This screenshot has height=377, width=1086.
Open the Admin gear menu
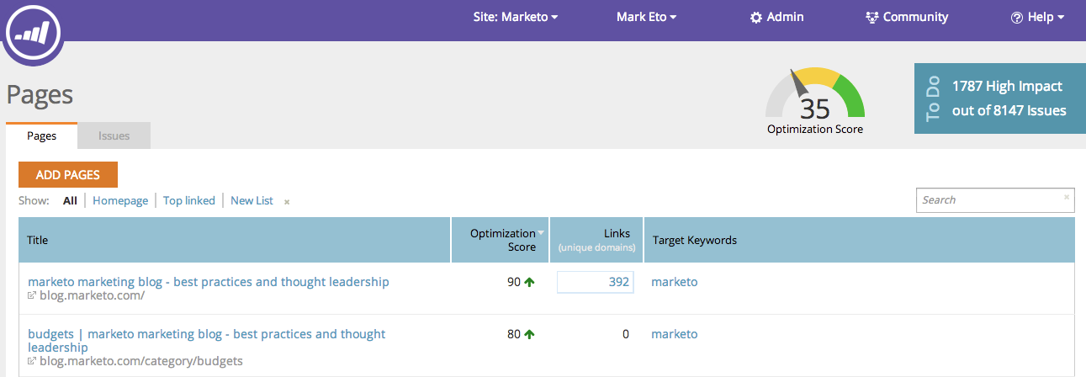coord(776,17)
